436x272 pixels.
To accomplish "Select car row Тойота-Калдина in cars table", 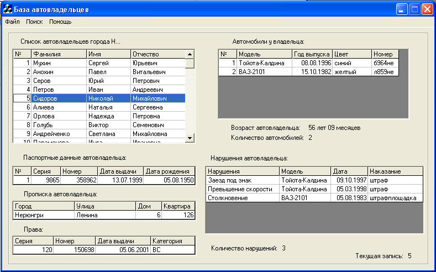I will click(309, 63).
